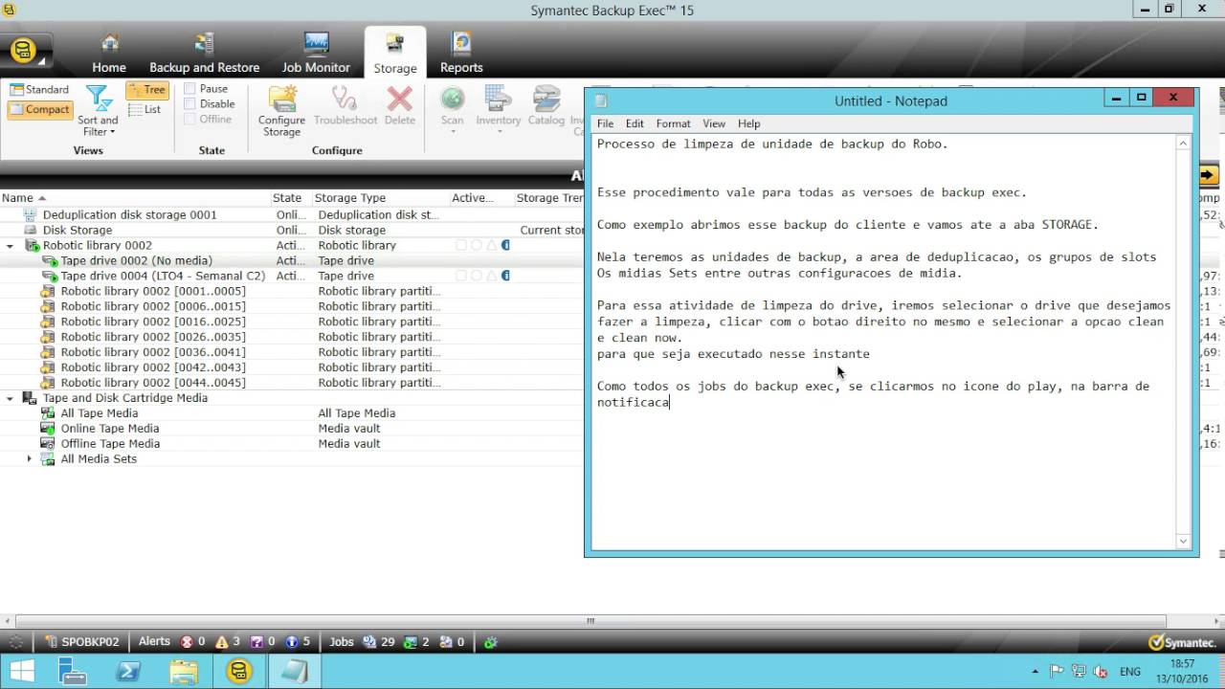Open the Reports tab

point(461,54)
